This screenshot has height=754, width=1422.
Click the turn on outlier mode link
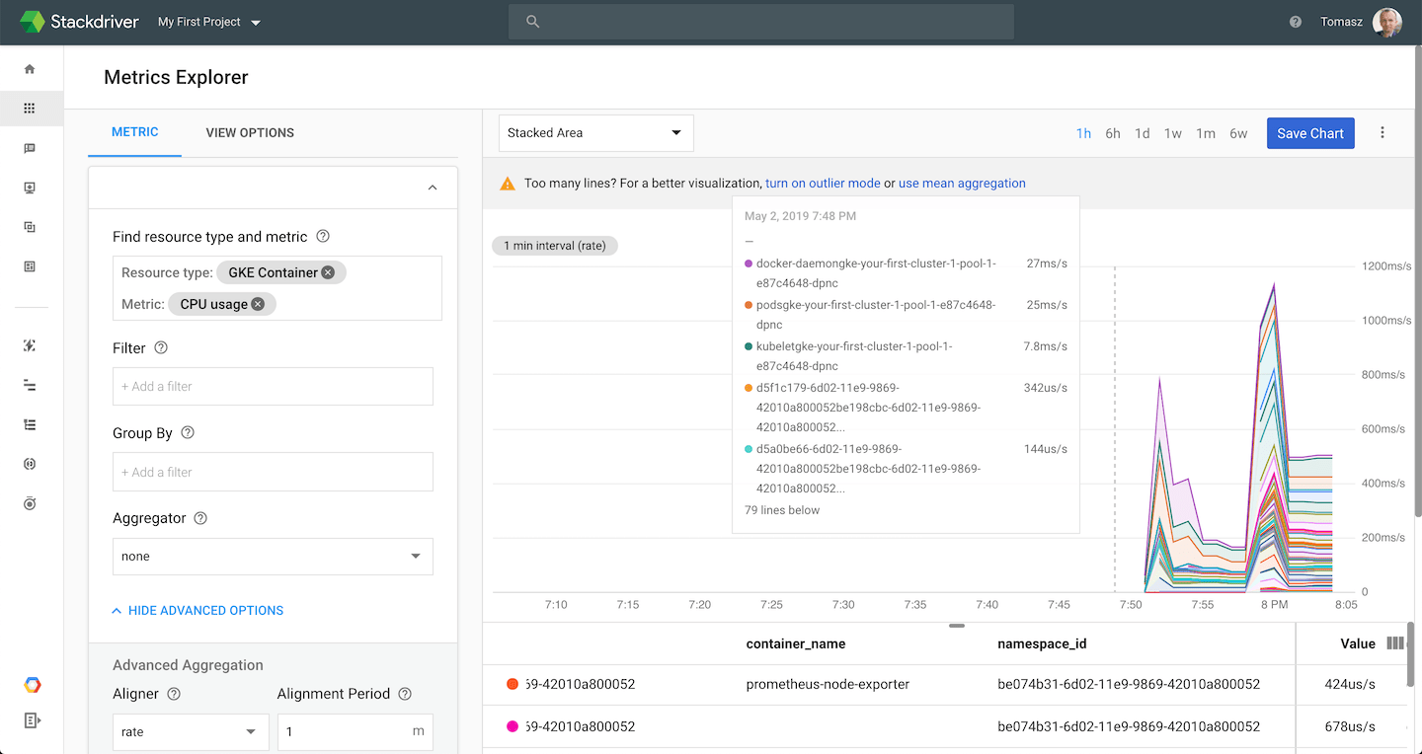[823, 184]
